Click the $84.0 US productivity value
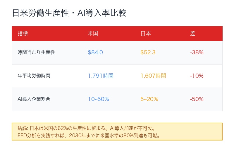 (x=95, y=53)
